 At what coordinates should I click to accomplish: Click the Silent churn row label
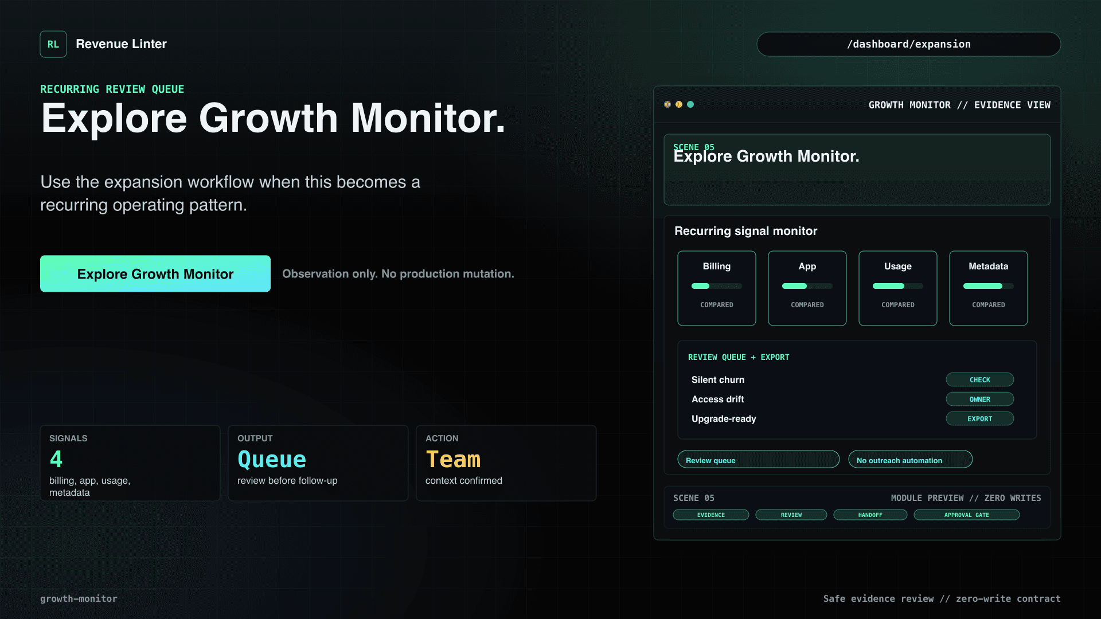coord(718,380)
